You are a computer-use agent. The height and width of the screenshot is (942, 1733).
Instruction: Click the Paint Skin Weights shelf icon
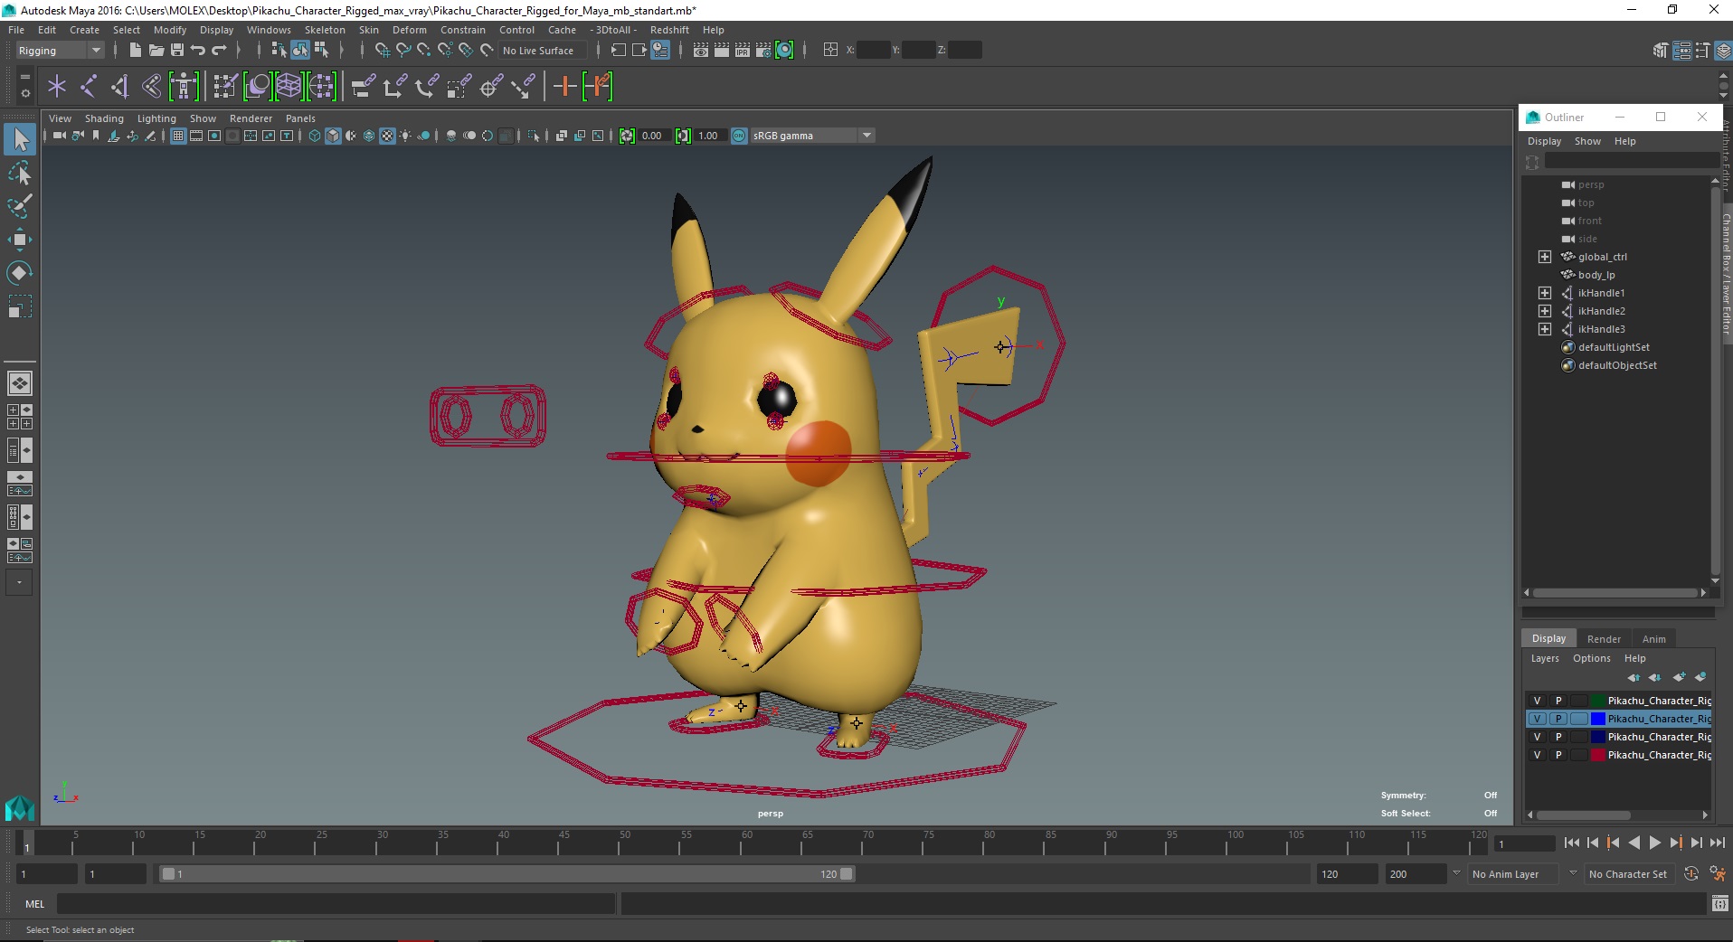(x=224, y=87)
